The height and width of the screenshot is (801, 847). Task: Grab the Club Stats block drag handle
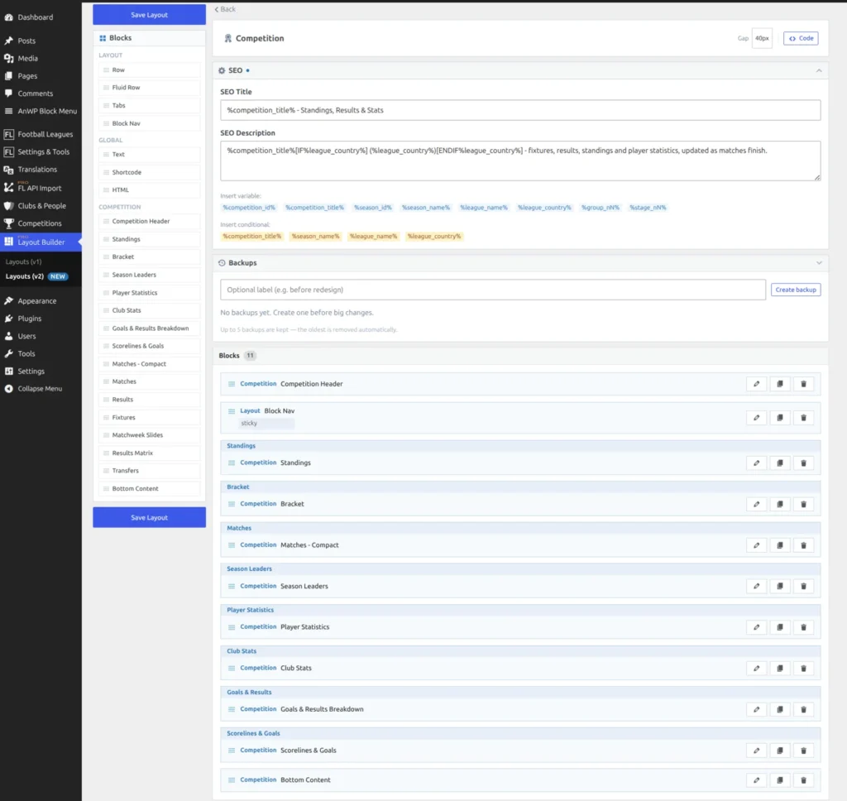[x=232, y=668]
